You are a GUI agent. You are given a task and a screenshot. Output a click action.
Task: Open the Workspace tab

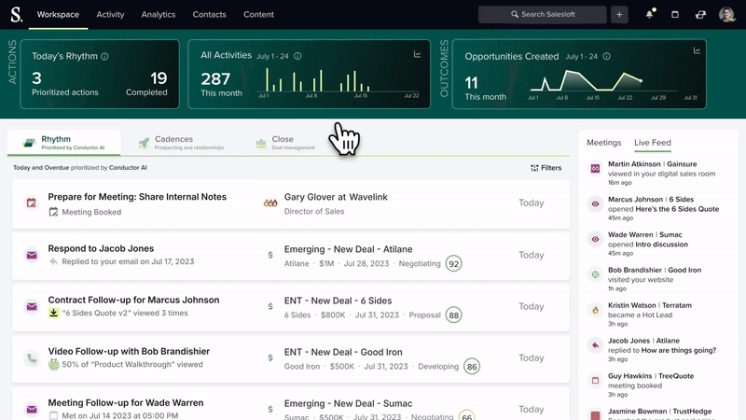point(58,14)
